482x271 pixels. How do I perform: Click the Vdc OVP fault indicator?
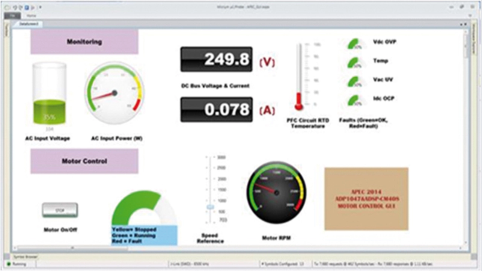(355, 44)
